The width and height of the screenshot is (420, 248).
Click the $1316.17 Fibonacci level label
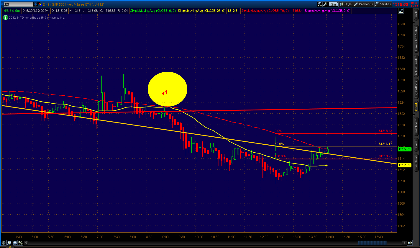pyautogui.click(x=385, y=144)
